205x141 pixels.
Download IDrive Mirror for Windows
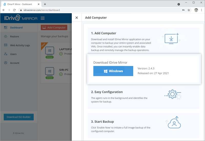coord(113,71)
